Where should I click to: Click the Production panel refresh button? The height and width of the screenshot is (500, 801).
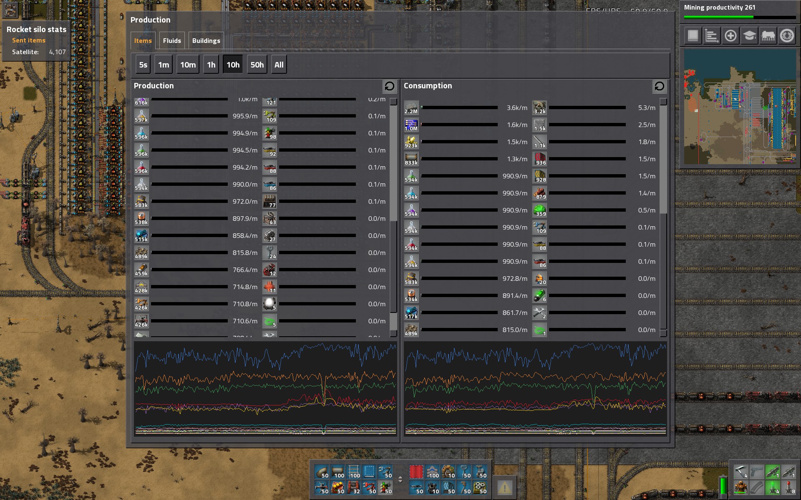(x=389, y=86)
